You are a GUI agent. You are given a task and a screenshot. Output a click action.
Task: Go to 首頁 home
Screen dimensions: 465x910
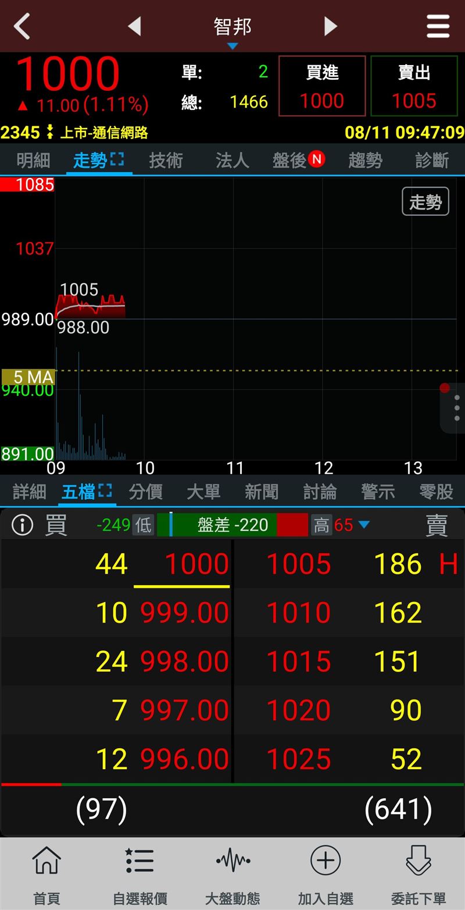(x=46, y=875)
